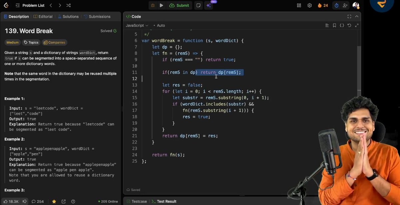Switch to the Description tab

coord(16,16)
